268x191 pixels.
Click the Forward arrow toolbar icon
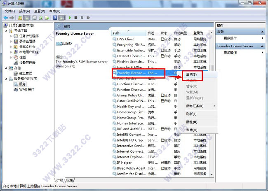(12, 18)
